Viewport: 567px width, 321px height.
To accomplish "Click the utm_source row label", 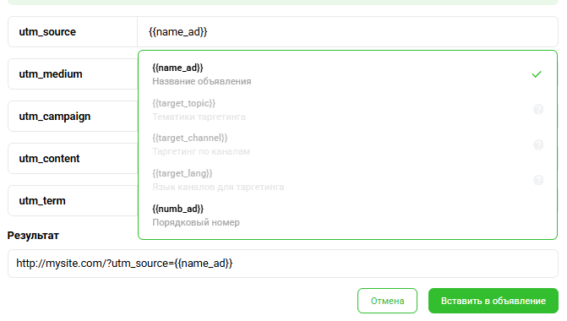I will click(x=47, y=32).
